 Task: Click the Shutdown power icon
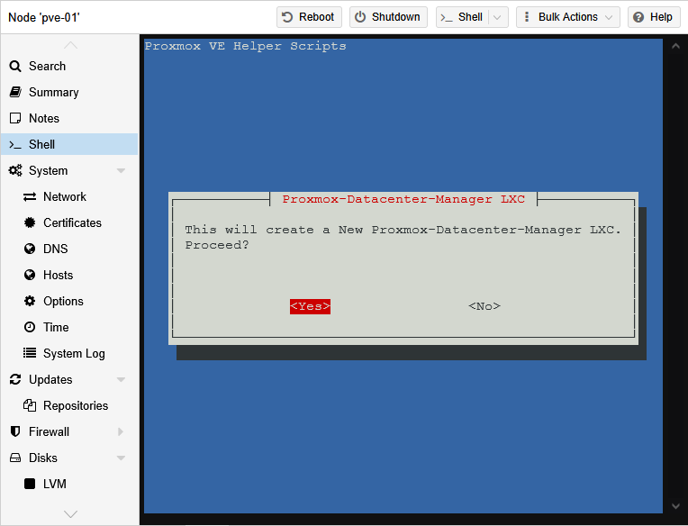[x=360, y=17]
